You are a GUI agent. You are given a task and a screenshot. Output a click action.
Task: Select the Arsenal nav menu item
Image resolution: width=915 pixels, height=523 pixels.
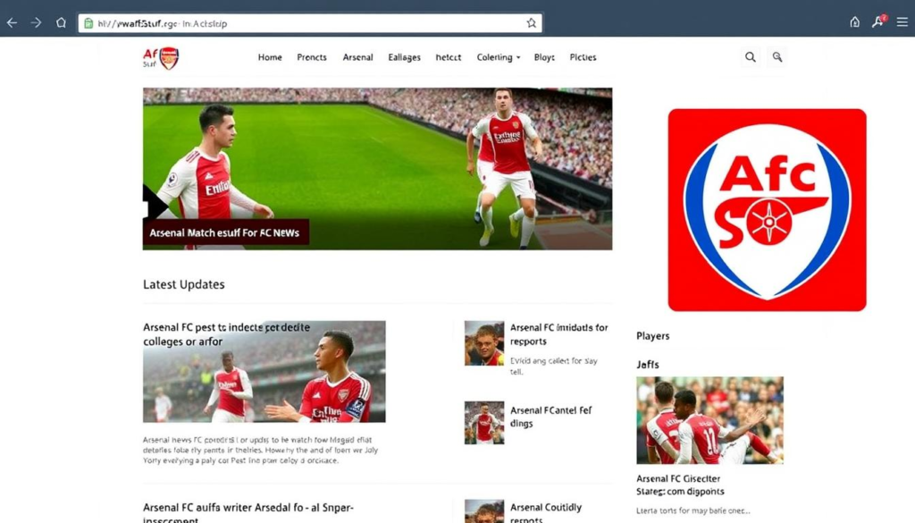[357, 57]
